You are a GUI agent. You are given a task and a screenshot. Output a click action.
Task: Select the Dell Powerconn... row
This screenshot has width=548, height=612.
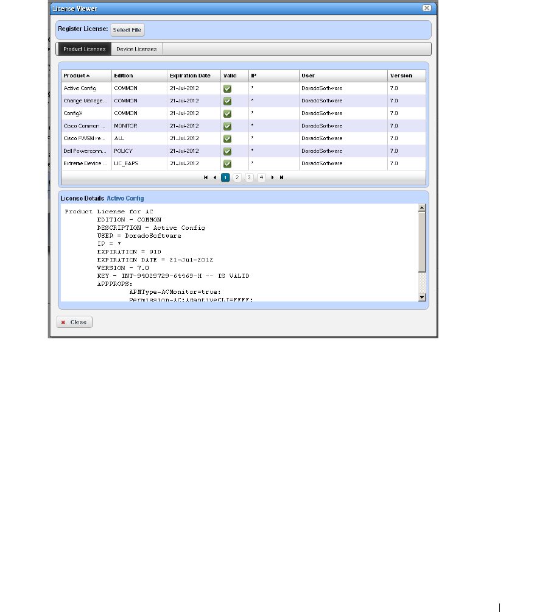click(x=243, y=151)
